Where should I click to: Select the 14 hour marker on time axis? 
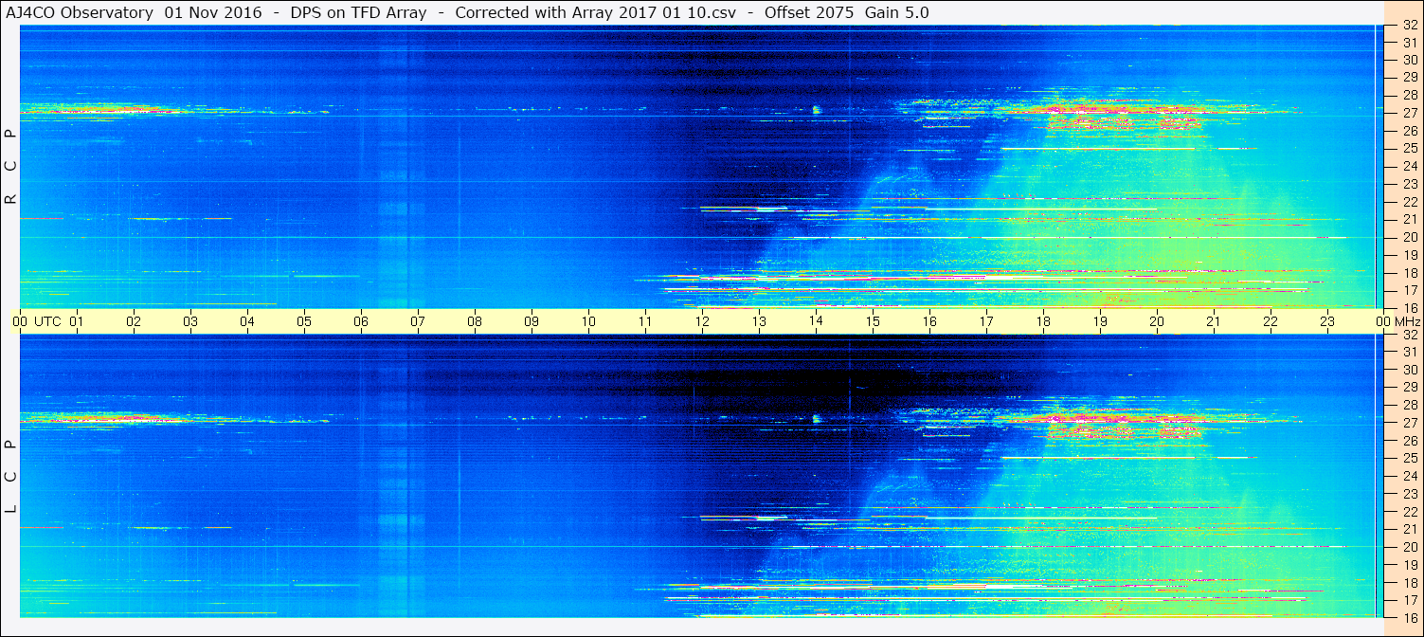[816, 321]
